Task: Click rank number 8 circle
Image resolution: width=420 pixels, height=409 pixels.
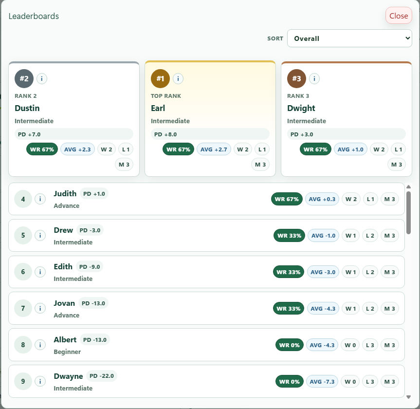Action: pyautogui.click(x=23, y=345)
